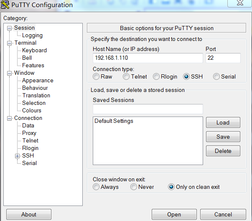Screen dimensions: 252x221
Task: Open the Logging category
Action: [32, 36]
